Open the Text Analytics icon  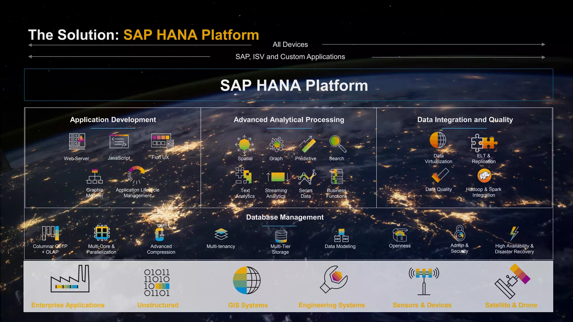(243, 176)
